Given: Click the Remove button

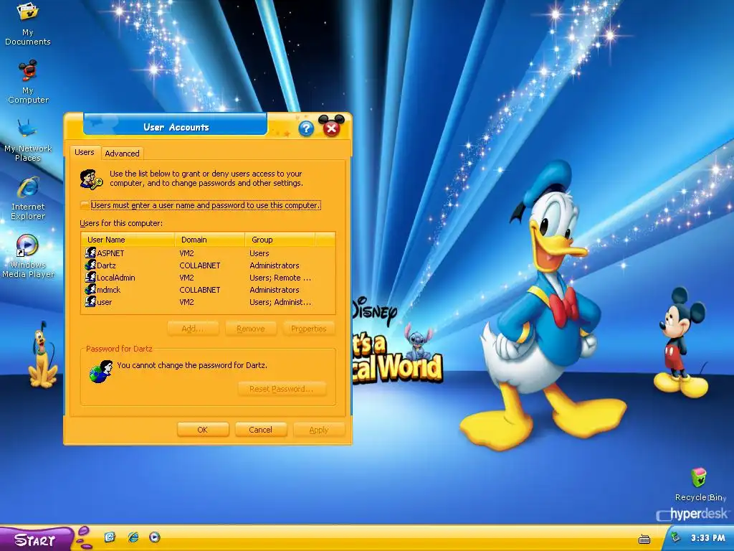Looking at the screenshot, I should (251, 329).
